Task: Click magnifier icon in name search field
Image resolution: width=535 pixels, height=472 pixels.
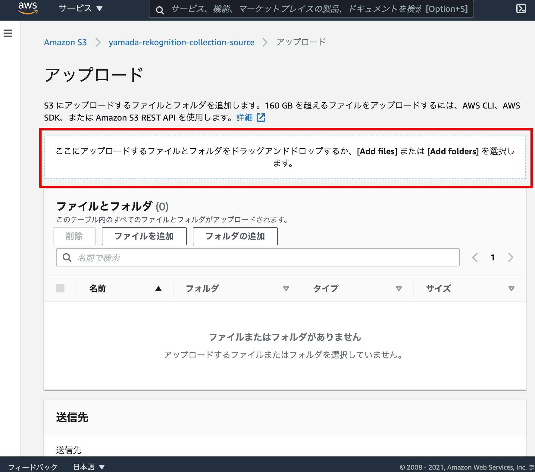Action: pos(67,258)
